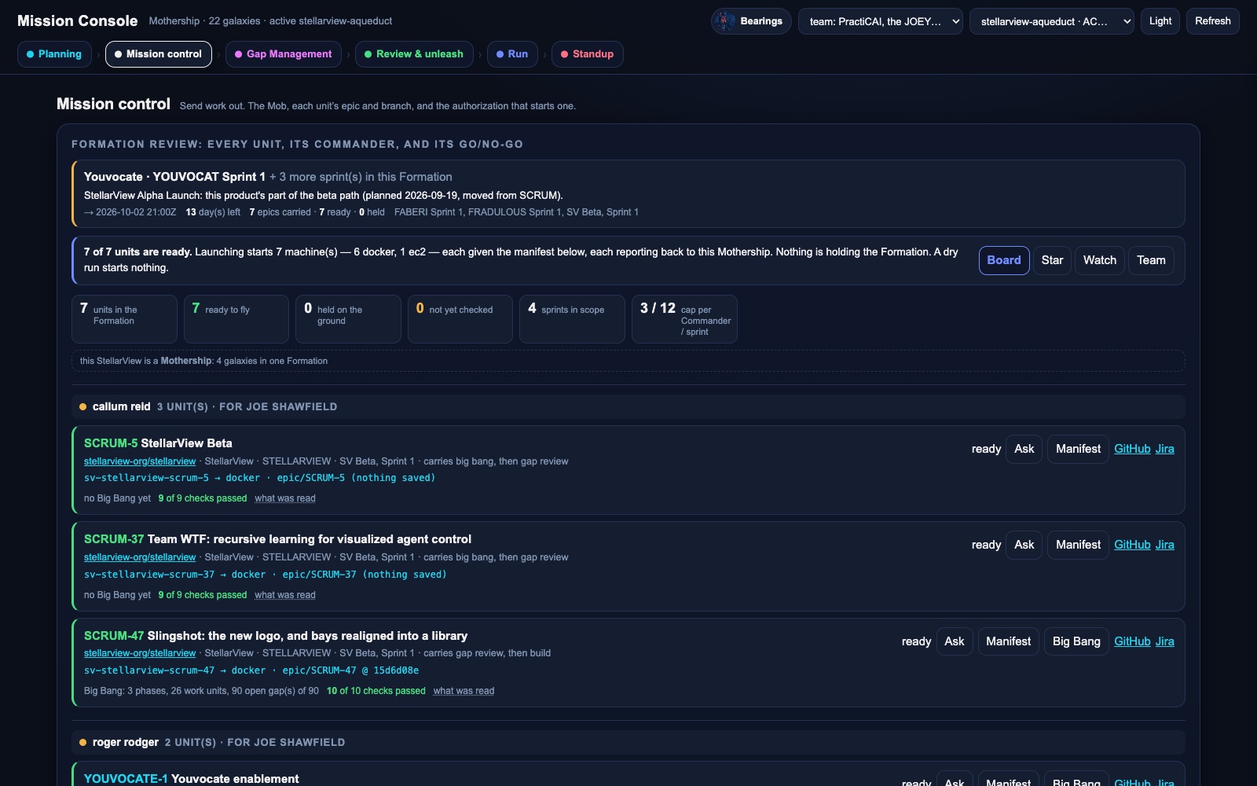1257x786 pixels.
Task: Click '9 of 9 checks passed' under SCRUM-5
Action: point(203,498)
